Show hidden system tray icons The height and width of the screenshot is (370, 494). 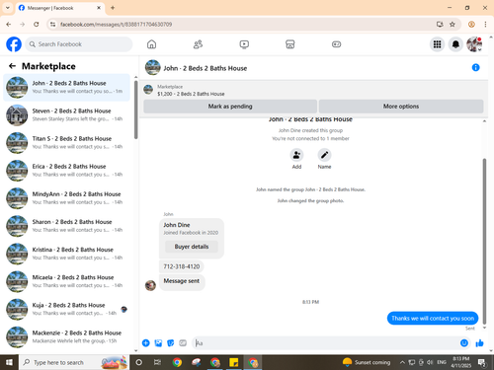click(402, 362)
